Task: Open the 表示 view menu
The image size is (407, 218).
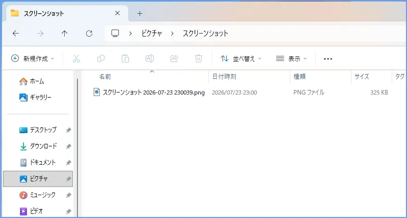Action: tap(291, 58)
